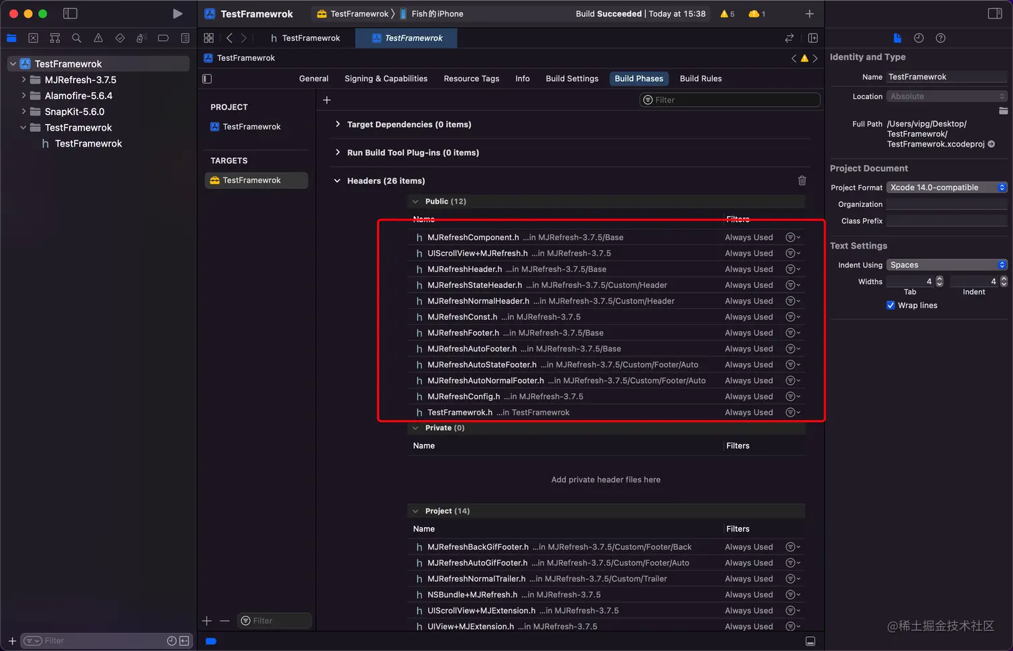This screenshot has width=1013, height=651.
Task: Choose Fish的iPhone run destination
Action: [x=431, y=13]
